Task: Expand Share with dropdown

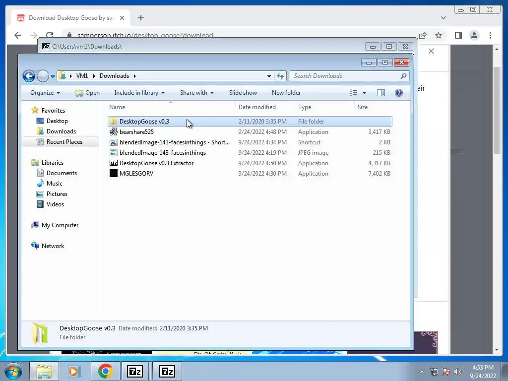Action: 196,93
